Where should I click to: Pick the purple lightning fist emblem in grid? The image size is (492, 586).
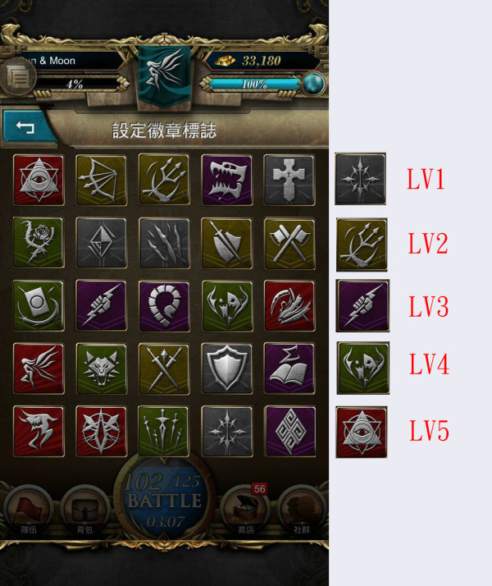point(101,305)
